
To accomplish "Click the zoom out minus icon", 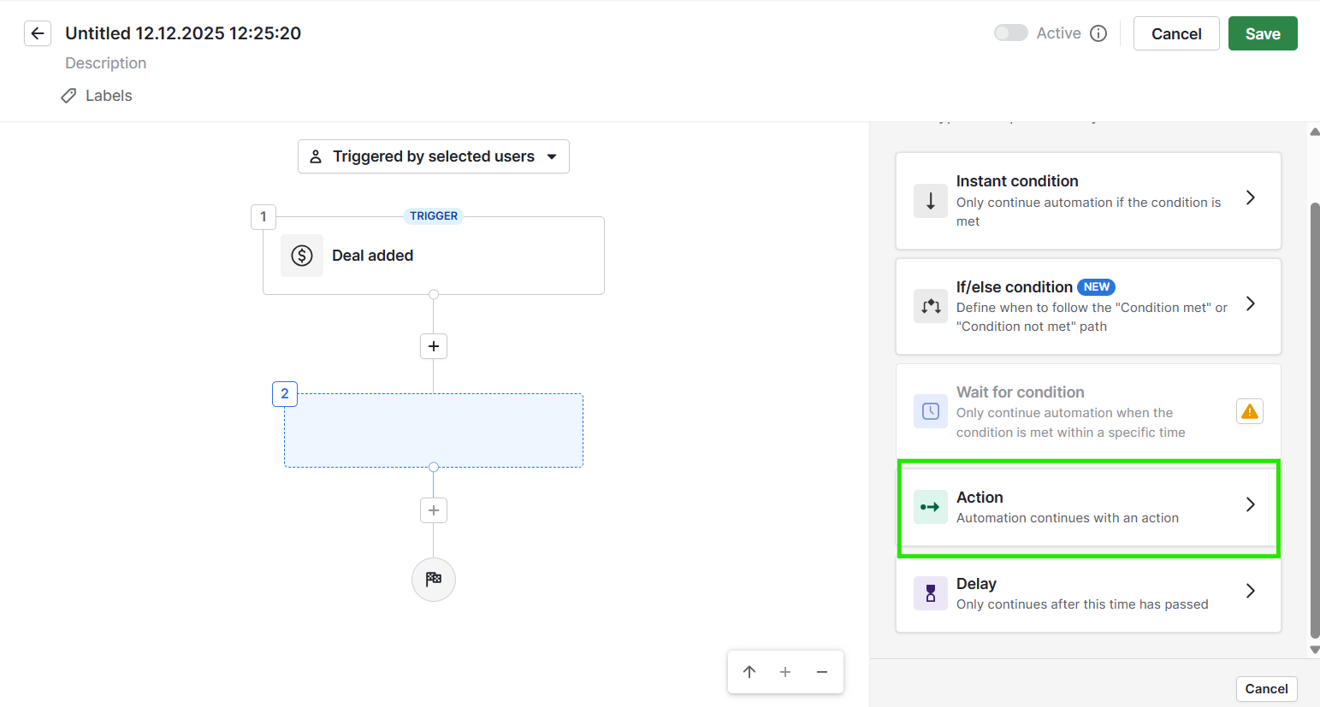I will tap(822, 672).
